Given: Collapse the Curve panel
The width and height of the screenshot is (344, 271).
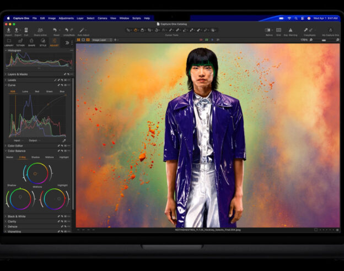Looking at the screenshot, I should [6, 85].
